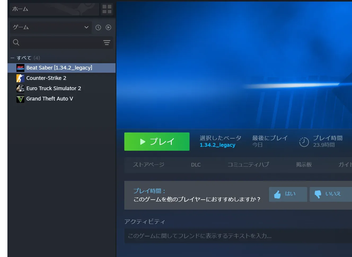Sort games by recently played clock icon
Screen dimensions: 352x257
tap(98, 27)
